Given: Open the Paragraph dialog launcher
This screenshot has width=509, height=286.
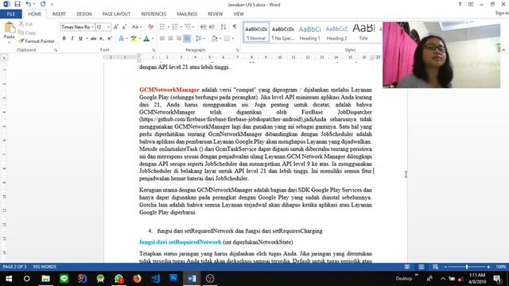Looking at the screenshot, I should pyautogui.click(x=238, y=50).
